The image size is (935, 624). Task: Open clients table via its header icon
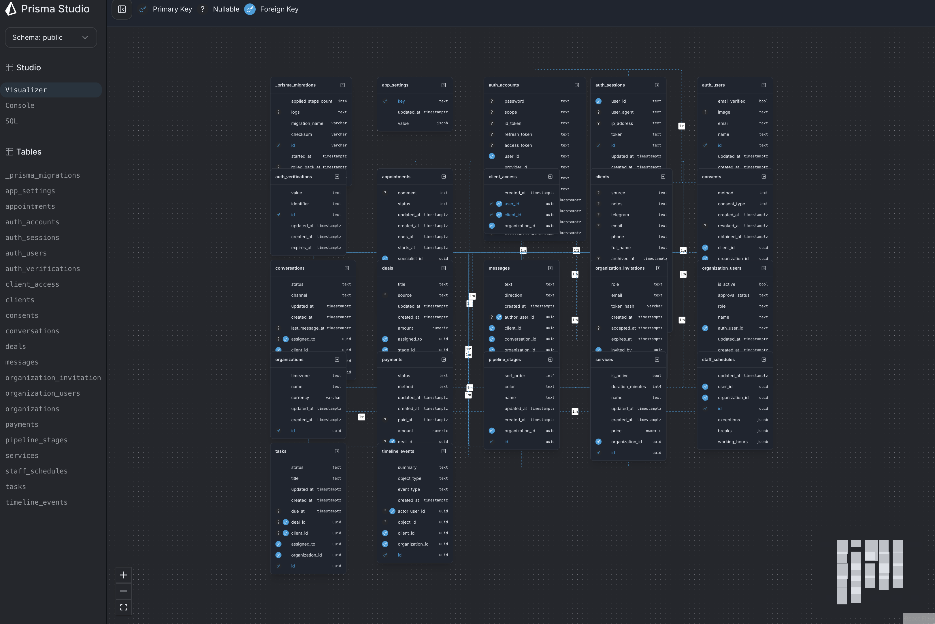pos(663,177)
